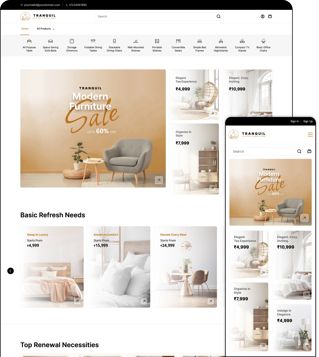Click arrow icon on Sleep In Luxury card
This screenshot has width=319, height=357.
(77, 301)
